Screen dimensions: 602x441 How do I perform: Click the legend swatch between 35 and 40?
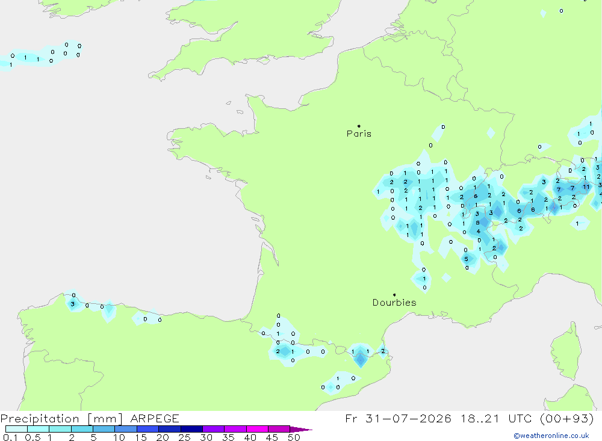click(235, 429)
